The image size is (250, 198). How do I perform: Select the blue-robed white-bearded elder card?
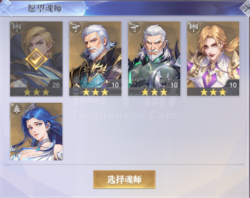(95, 59)
